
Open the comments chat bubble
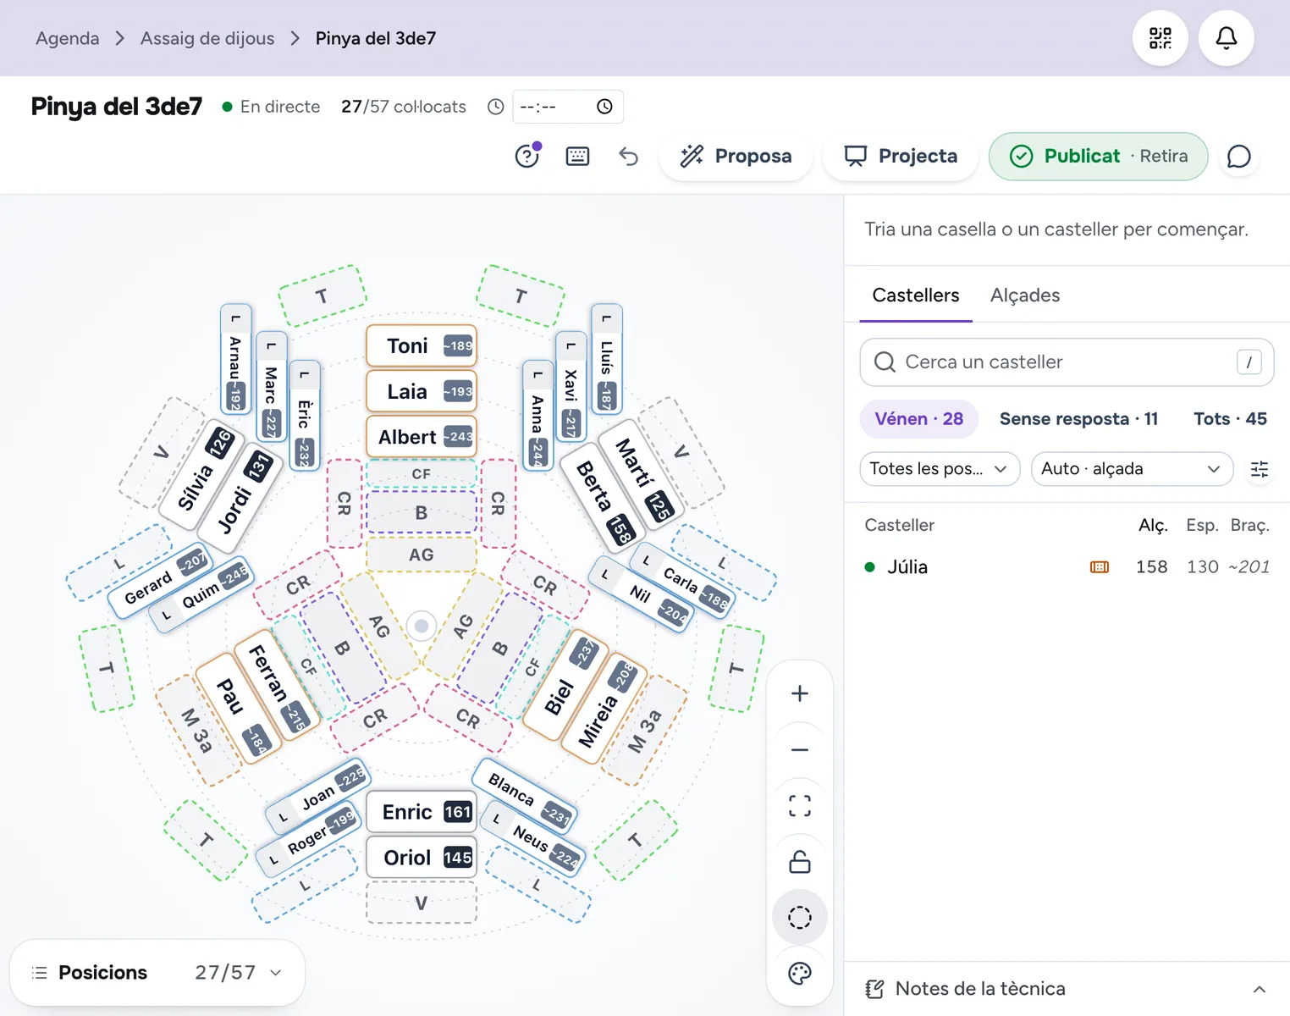pyautogui.click(x=1239, y=156)
